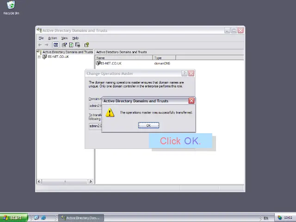Image resolution: width=296 pixels, height=222 pixels.
Task: Launch Internet Explorer from quick launch
Action: pyautogui.click(x=43, y=218)
